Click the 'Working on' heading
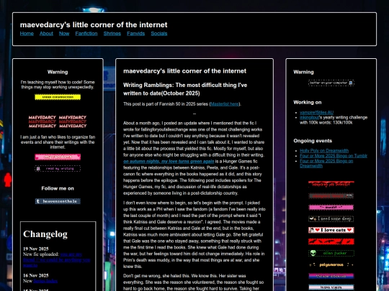The width and height of the screenshot is (389, 291). 308,103
